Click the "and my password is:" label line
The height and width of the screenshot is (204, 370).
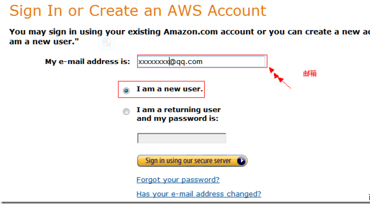point(177,118)
